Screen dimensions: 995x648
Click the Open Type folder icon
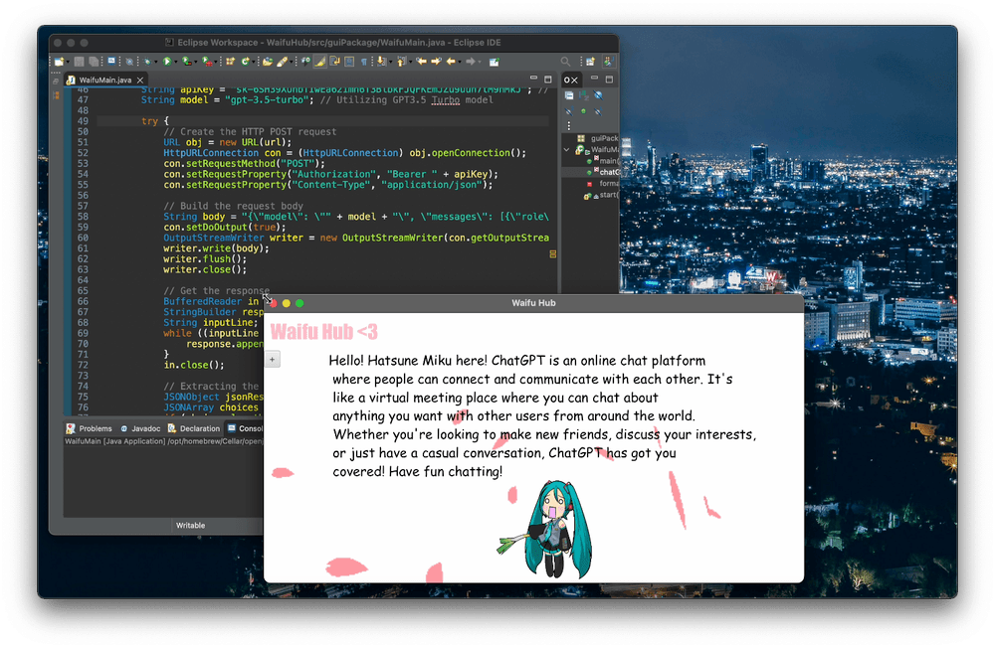268,62
